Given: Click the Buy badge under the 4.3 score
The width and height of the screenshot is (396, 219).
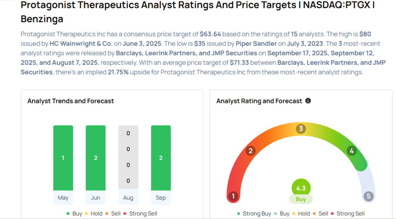Looking at the screenshot, I should pyautogui.click(x=301, y=199).
